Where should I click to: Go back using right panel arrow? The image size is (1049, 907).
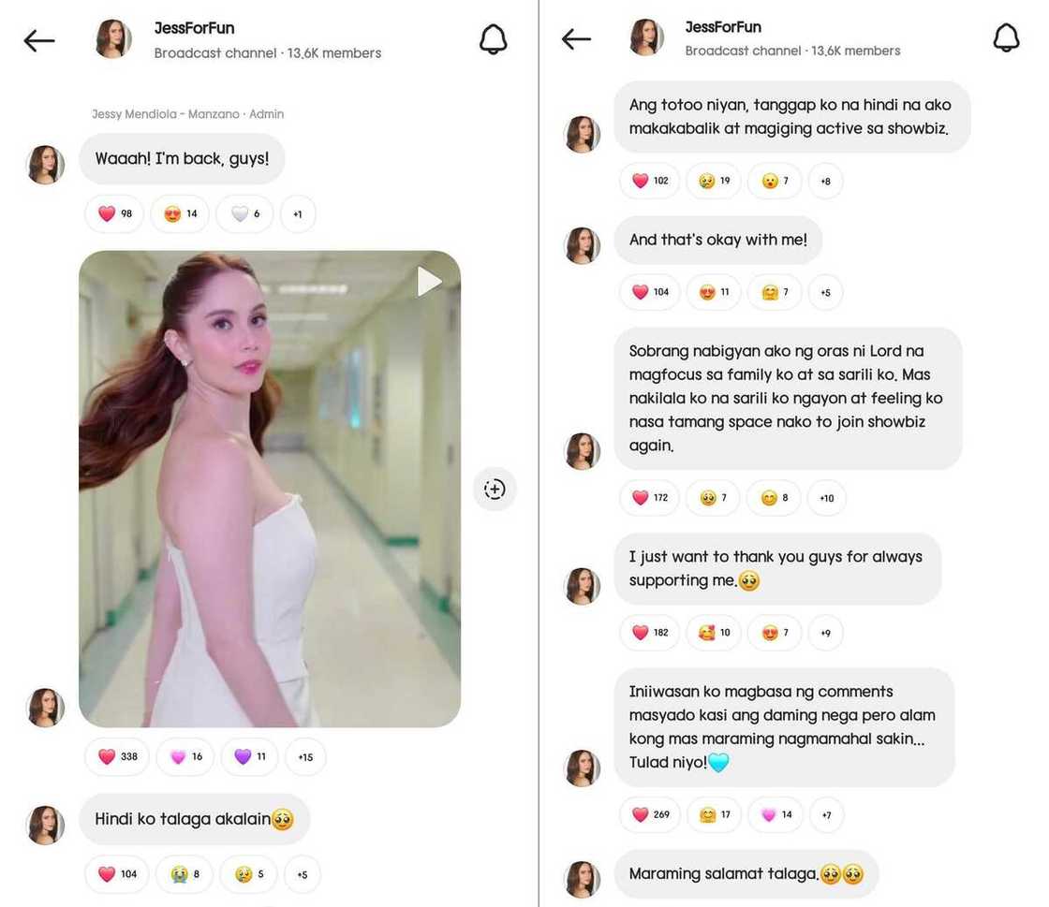tap(576, 38)
